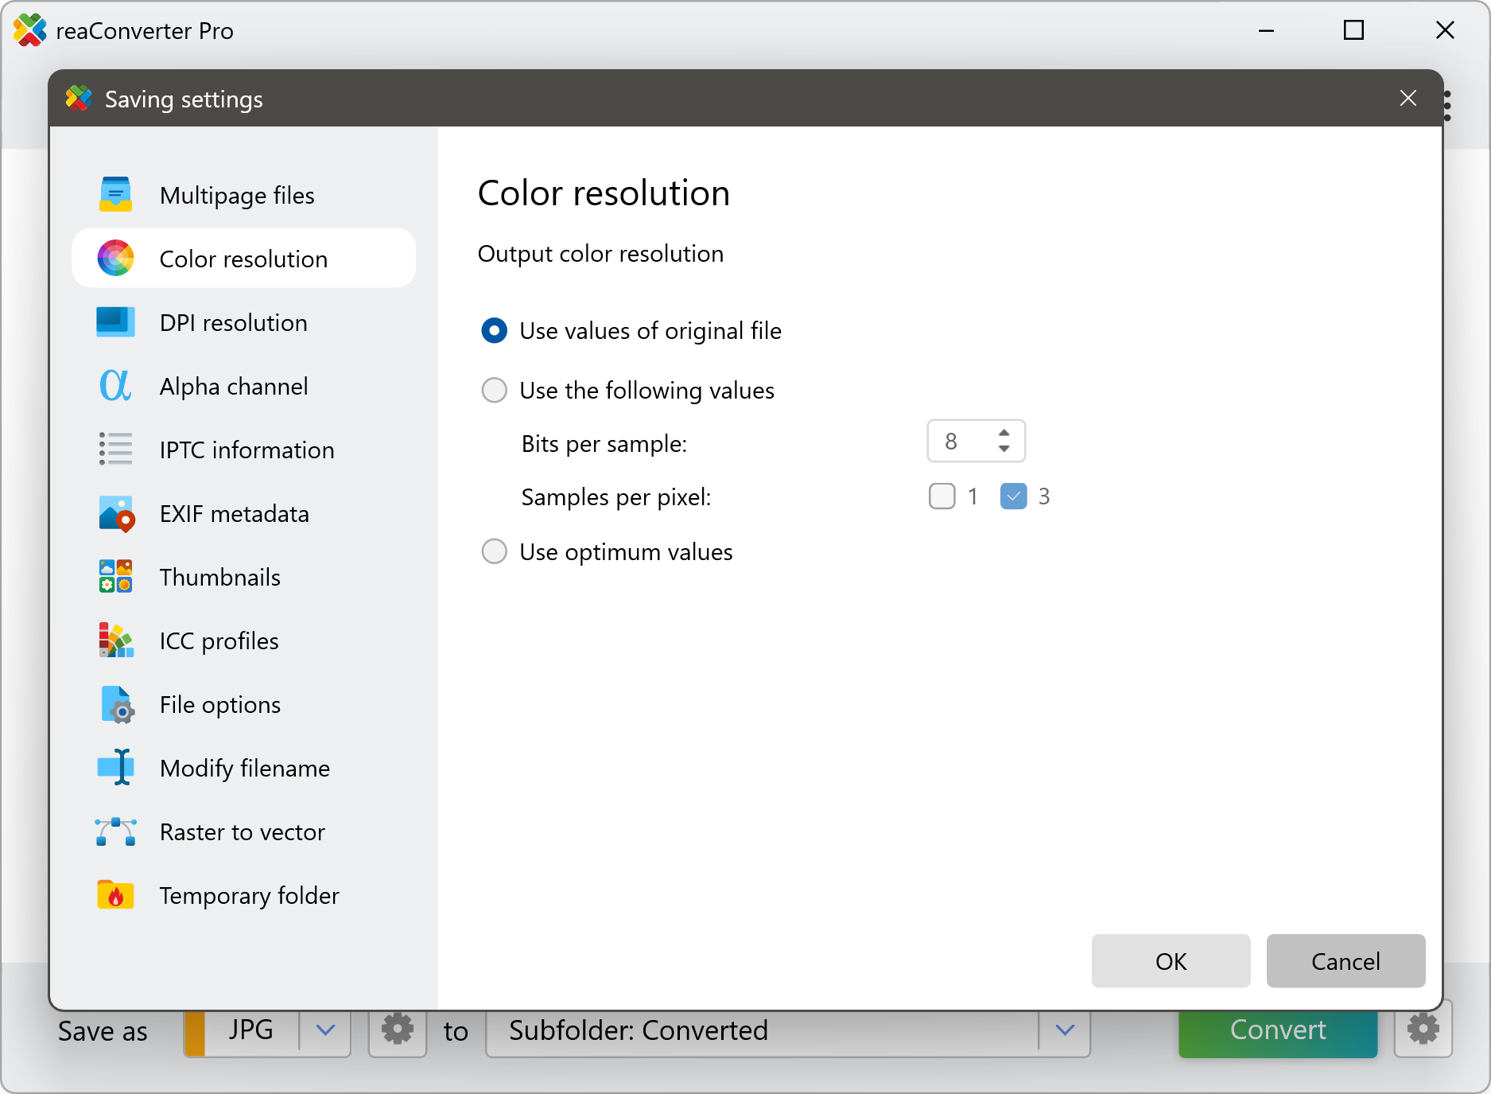Click inside the Bits per sample field
Viewport: 1491px width, 1094px height.
[958, 442]
